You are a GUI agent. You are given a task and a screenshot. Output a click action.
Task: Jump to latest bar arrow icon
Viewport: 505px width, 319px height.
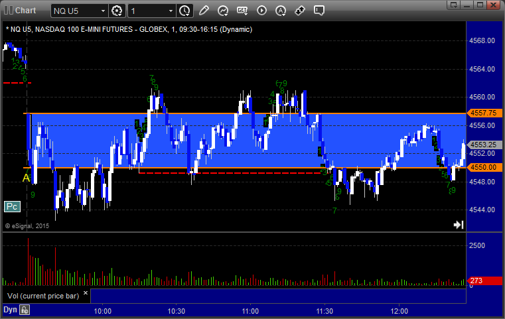(x=459, y=225)
